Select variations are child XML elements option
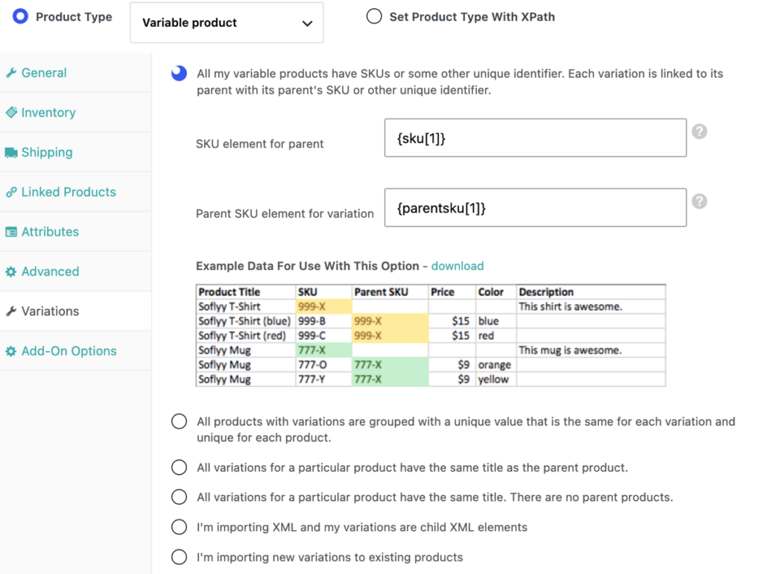Screen dimensions: 763x574 click(179, 527)
